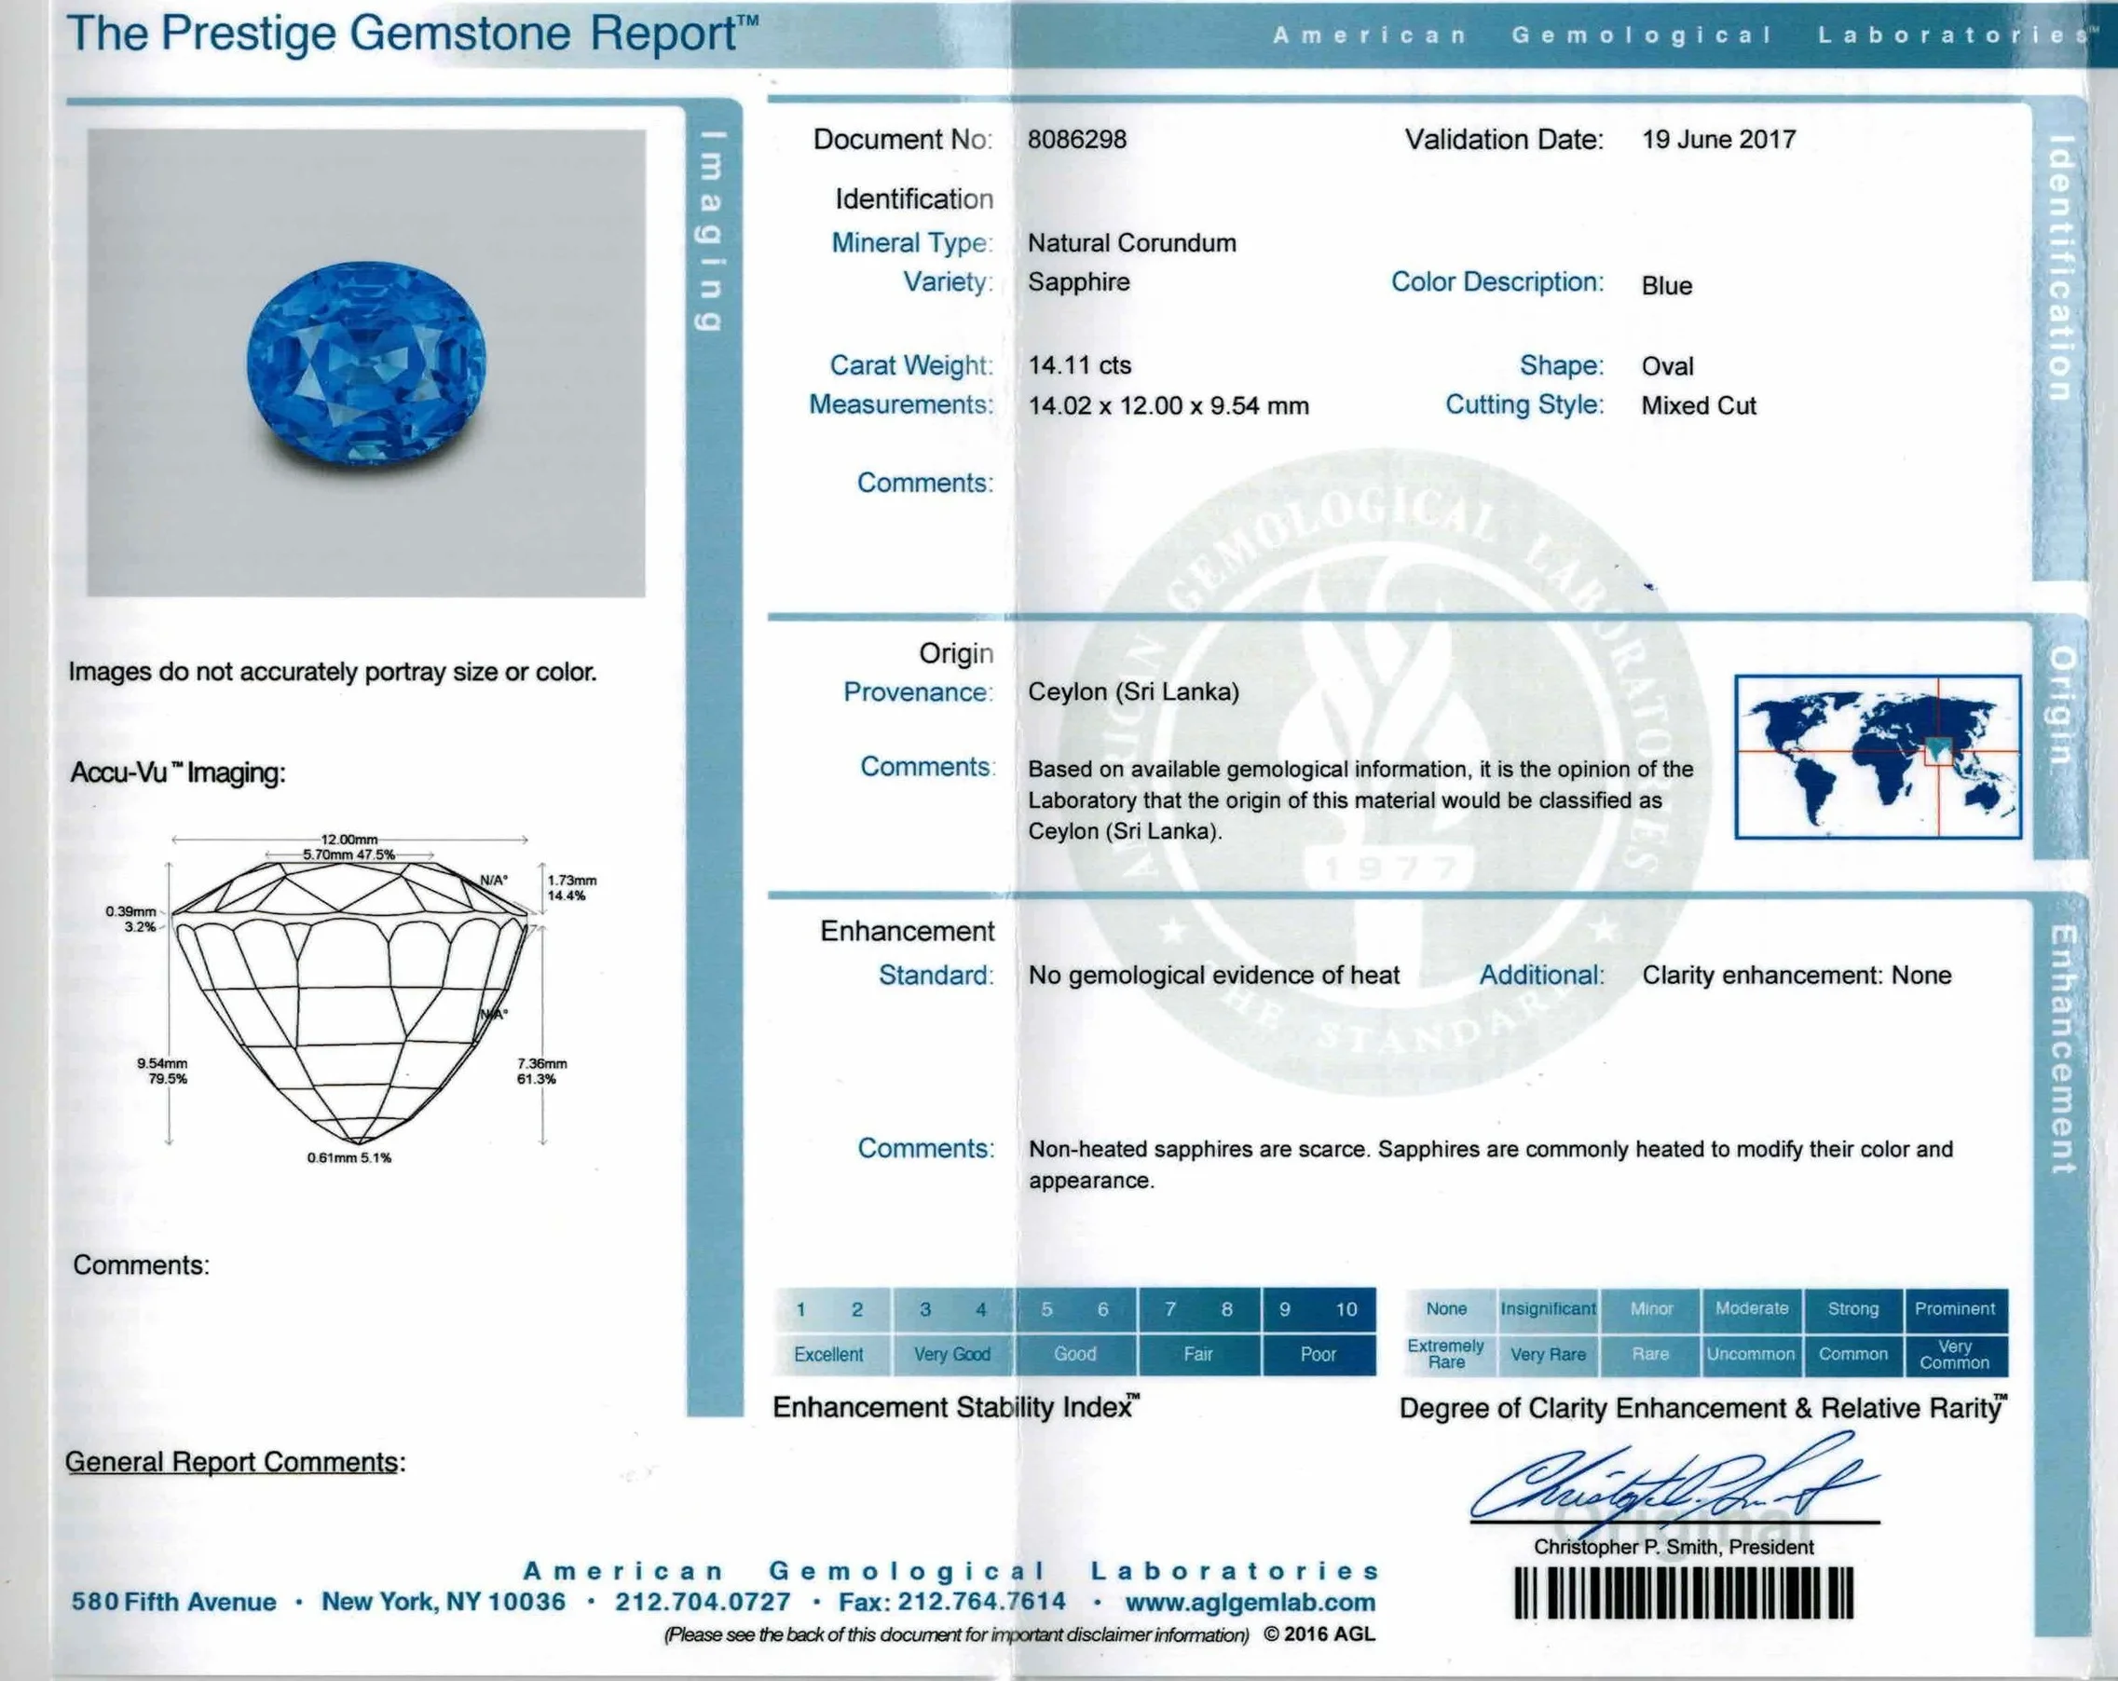Viewport: 2118px width, 1681px height.
Task: Click 'Images do not accurately portray' disclaimer
Action: click(x=332, y=672)
